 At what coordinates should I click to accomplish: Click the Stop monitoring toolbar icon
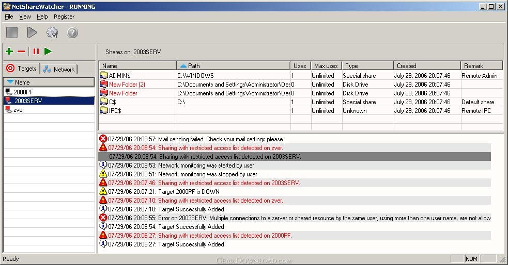pos(12,32)
